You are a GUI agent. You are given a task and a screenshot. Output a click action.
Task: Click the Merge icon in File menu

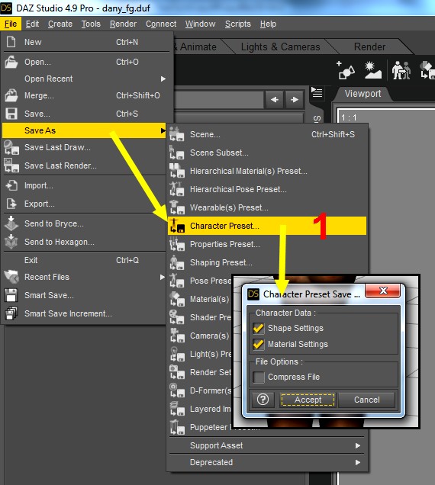click(11, 95)
